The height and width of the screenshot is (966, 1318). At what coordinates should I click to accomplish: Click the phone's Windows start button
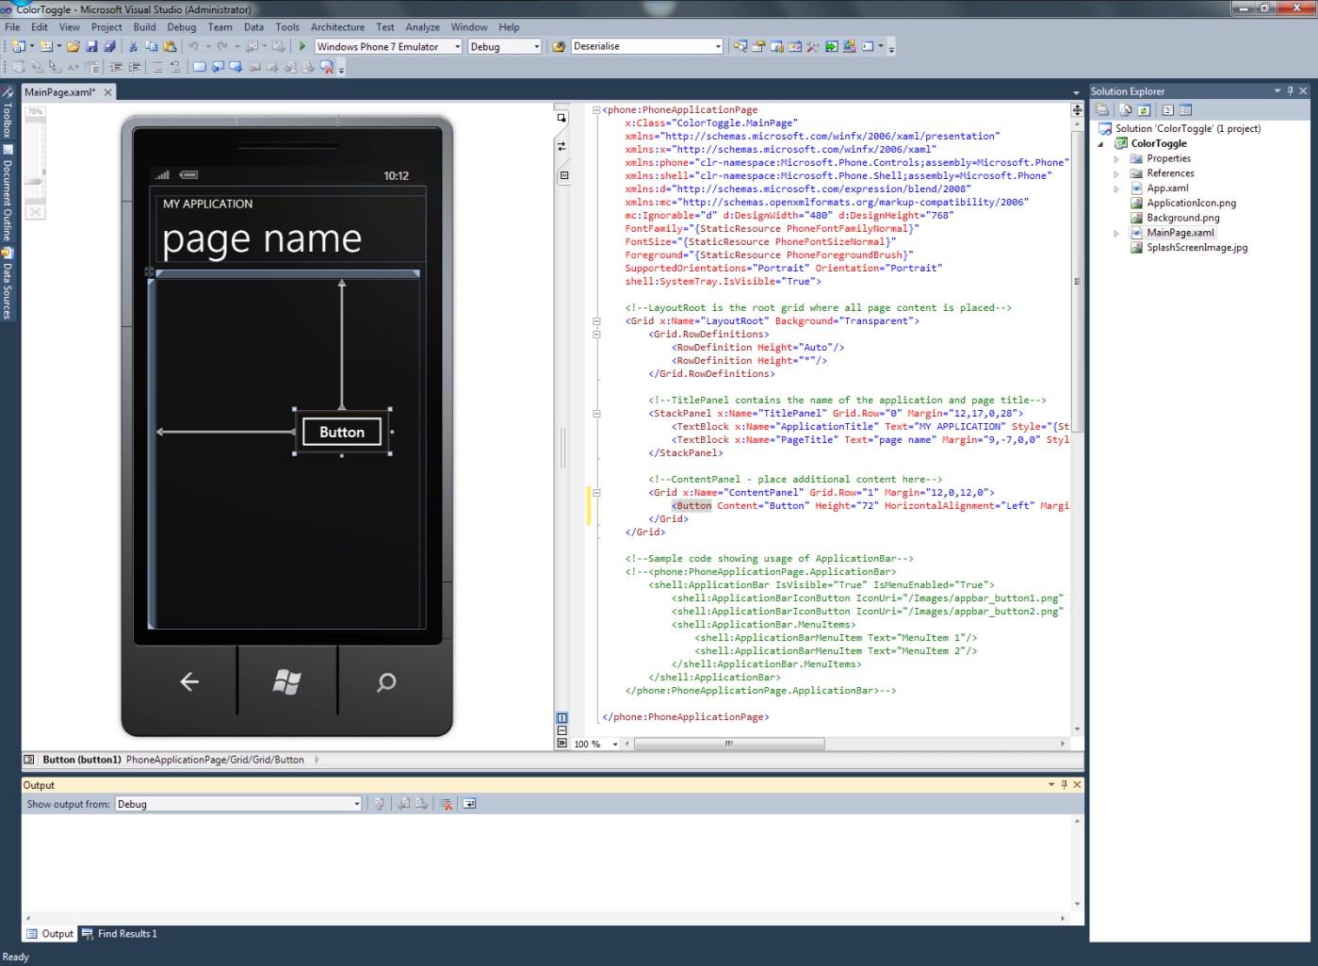pyautogui.click(x=286, y=681)
